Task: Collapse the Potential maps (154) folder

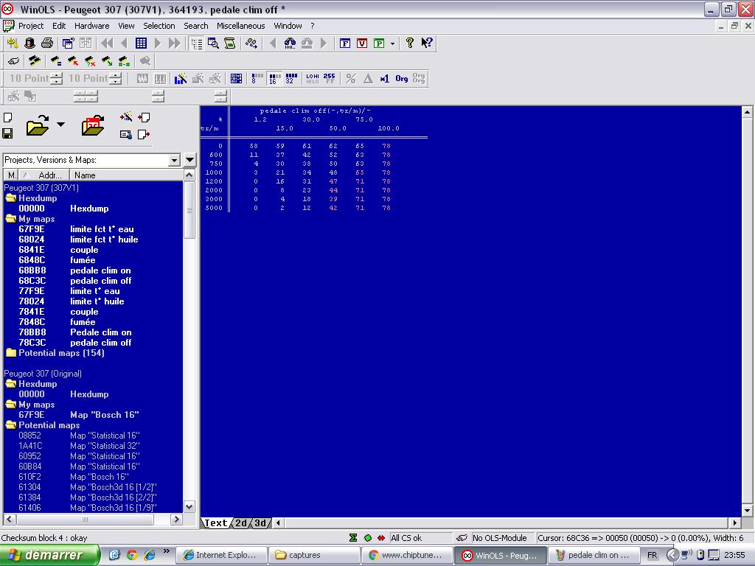Action: [x=10, y=353]
